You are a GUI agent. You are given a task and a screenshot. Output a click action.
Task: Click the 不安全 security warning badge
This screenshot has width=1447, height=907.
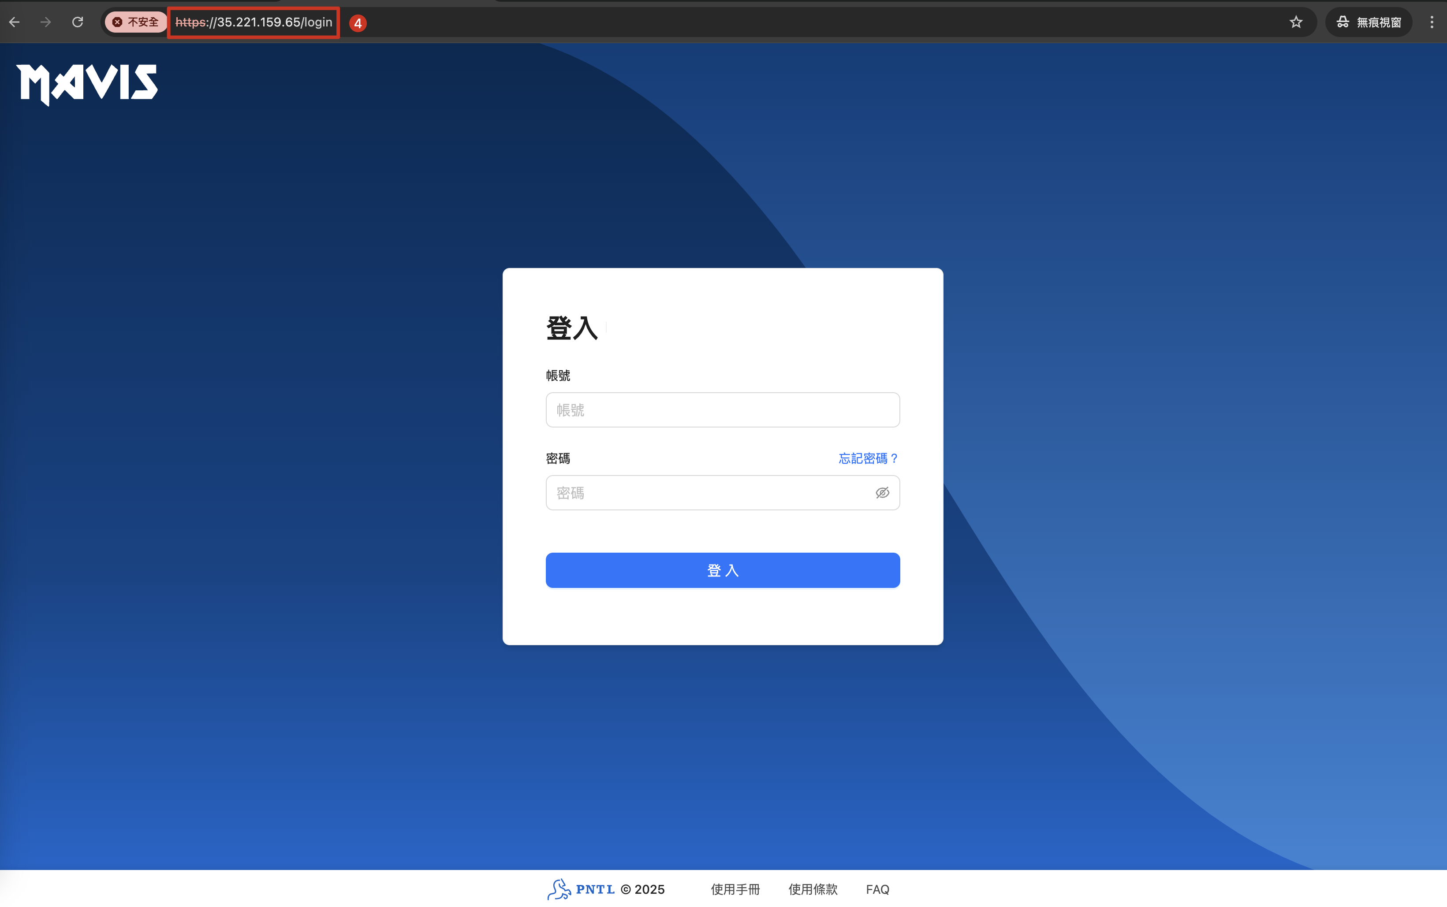[x=136, y=22]
